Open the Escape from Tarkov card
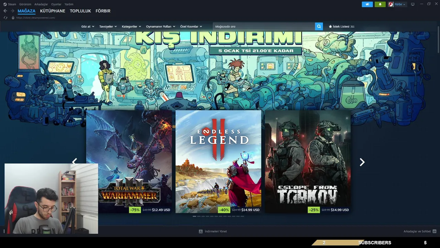This screenshot has height=248, width=440. (308, 162)
